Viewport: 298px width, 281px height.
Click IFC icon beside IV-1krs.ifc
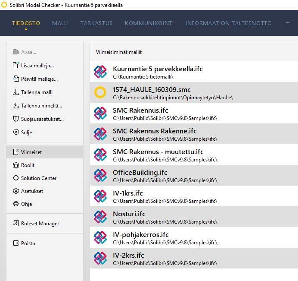(x=100, y=196)
